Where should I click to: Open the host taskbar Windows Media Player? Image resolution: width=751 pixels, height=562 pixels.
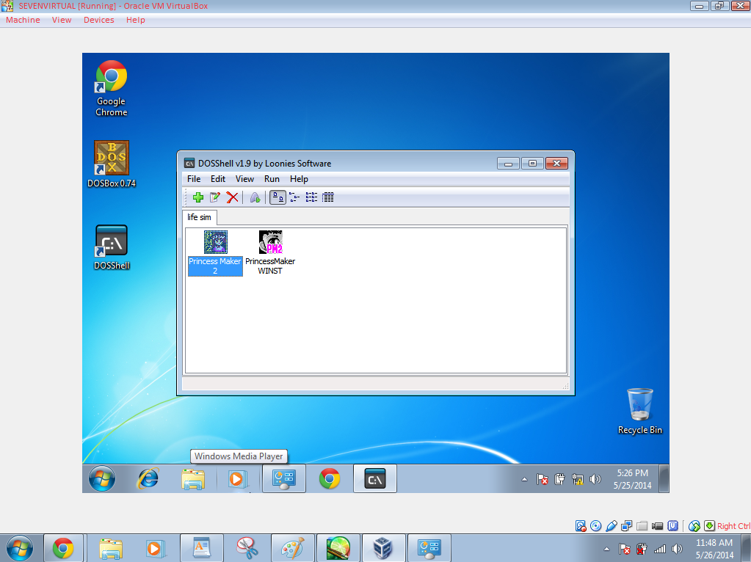tap(154, 548)
